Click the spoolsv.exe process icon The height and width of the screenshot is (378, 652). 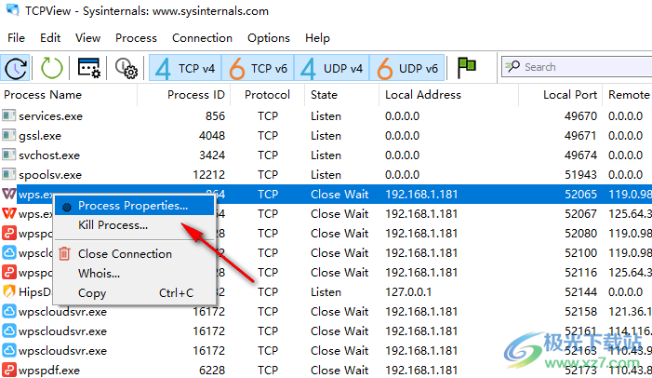pyautogui.click(x=8, y=174)
